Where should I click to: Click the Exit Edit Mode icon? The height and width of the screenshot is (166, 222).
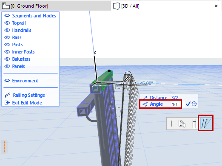(x=7, y=102)
